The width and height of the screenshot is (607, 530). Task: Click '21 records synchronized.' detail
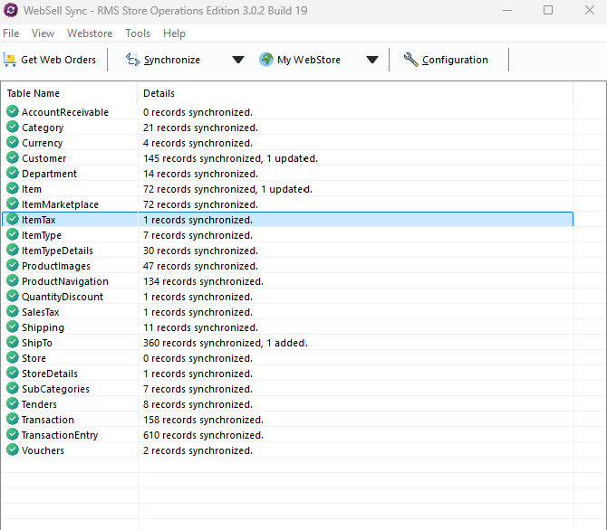click(x=200, y=128)
